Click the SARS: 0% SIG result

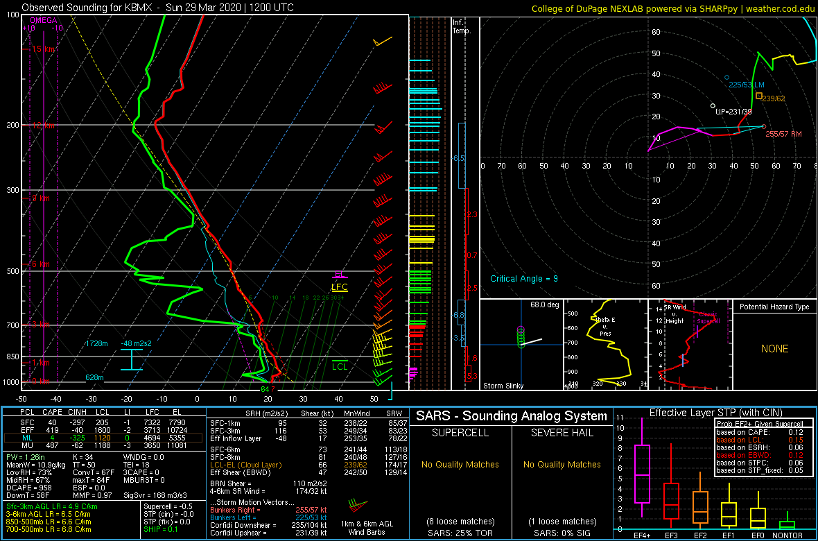click(x=562, y=533)
